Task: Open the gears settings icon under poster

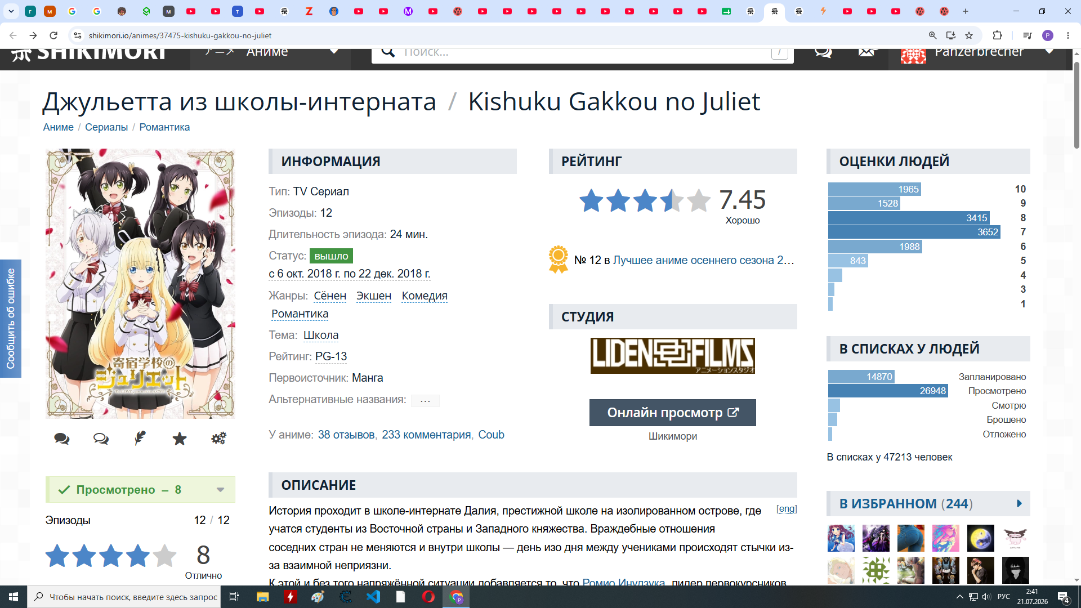Action: click(x=219, y=438)
